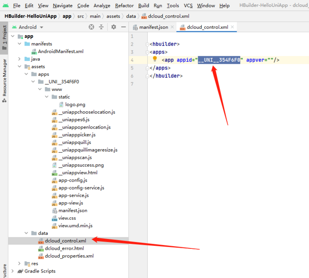Screen dimensions: 309x278
Task: Click the main breadcrumb
Action: [95, 16]
